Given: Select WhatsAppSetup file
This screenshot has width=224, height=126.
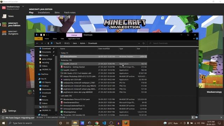Looking at the screenshot, I should 104,112.
